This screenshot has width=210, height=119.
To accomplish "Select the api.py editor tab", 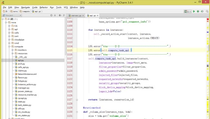I will [x=92, y=15].
